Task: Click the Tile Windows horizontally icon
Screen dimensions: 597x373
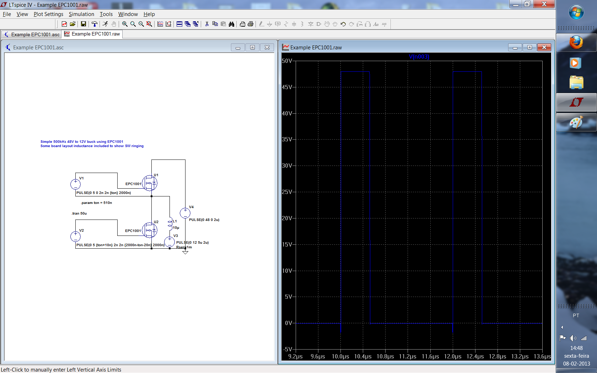Action: (x=179, y=24)
